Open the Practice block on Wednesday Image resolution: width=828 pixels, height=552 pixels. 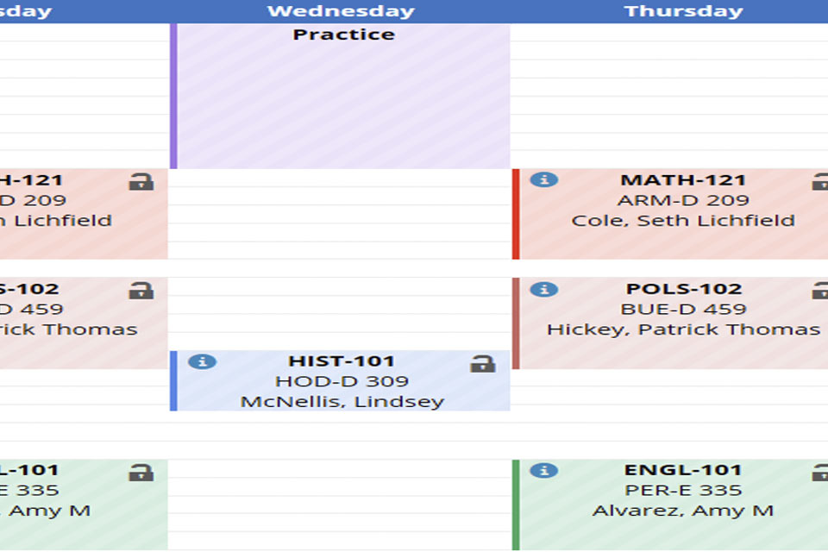(344, 96)
